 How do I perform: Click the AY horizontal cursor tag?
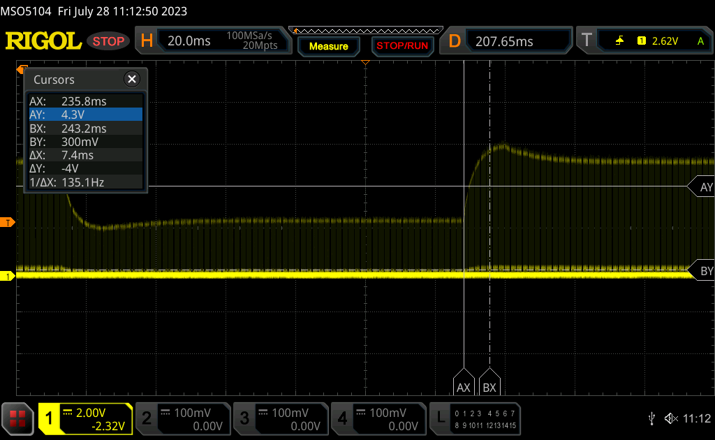pyautogui.click(x=702, y=187)
